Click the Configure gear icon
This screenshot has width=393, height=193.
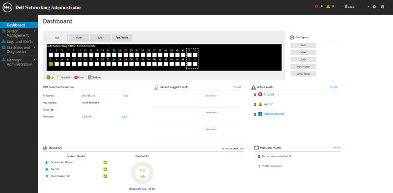click(292, 37)
